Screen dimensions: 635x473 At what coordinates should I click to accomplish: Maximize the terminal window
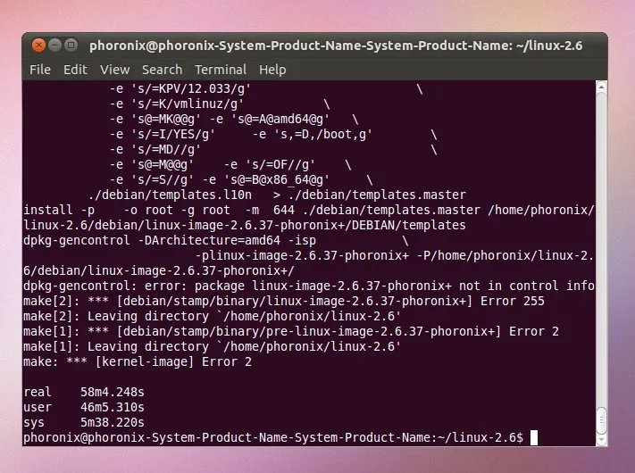tap(71, 45)
